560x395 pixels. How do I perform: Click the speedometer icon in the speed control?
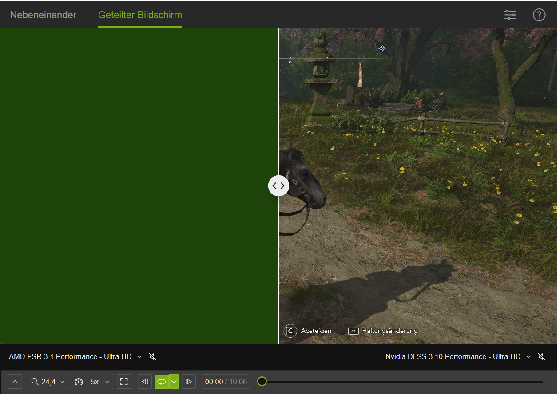click(79, 382)
